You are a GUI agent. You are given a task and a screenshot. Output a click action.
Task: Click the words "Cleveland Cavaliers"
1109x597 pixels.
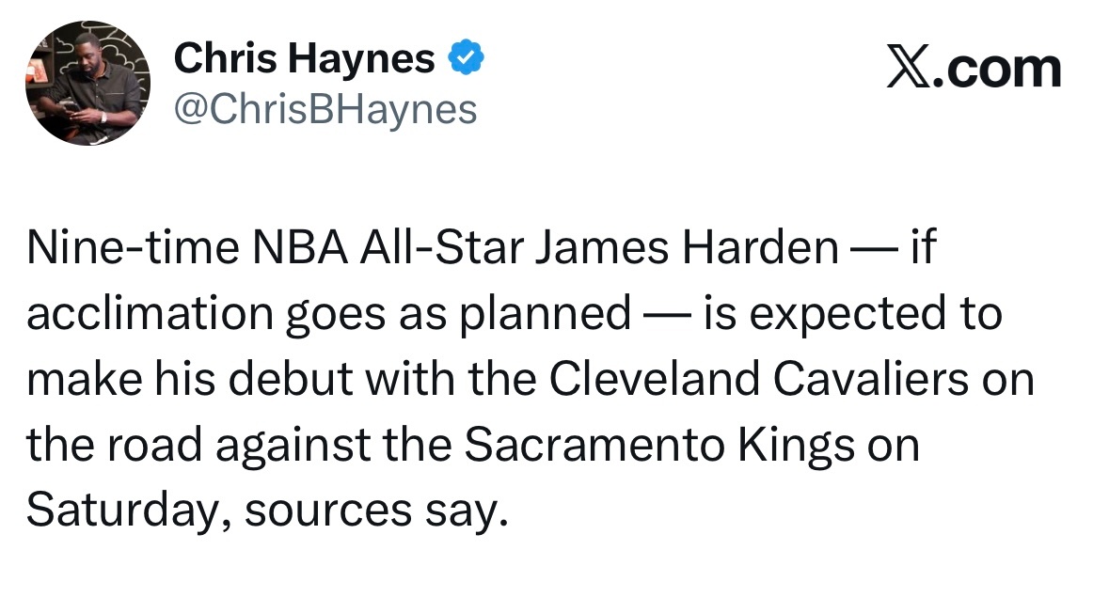point(757,379)
